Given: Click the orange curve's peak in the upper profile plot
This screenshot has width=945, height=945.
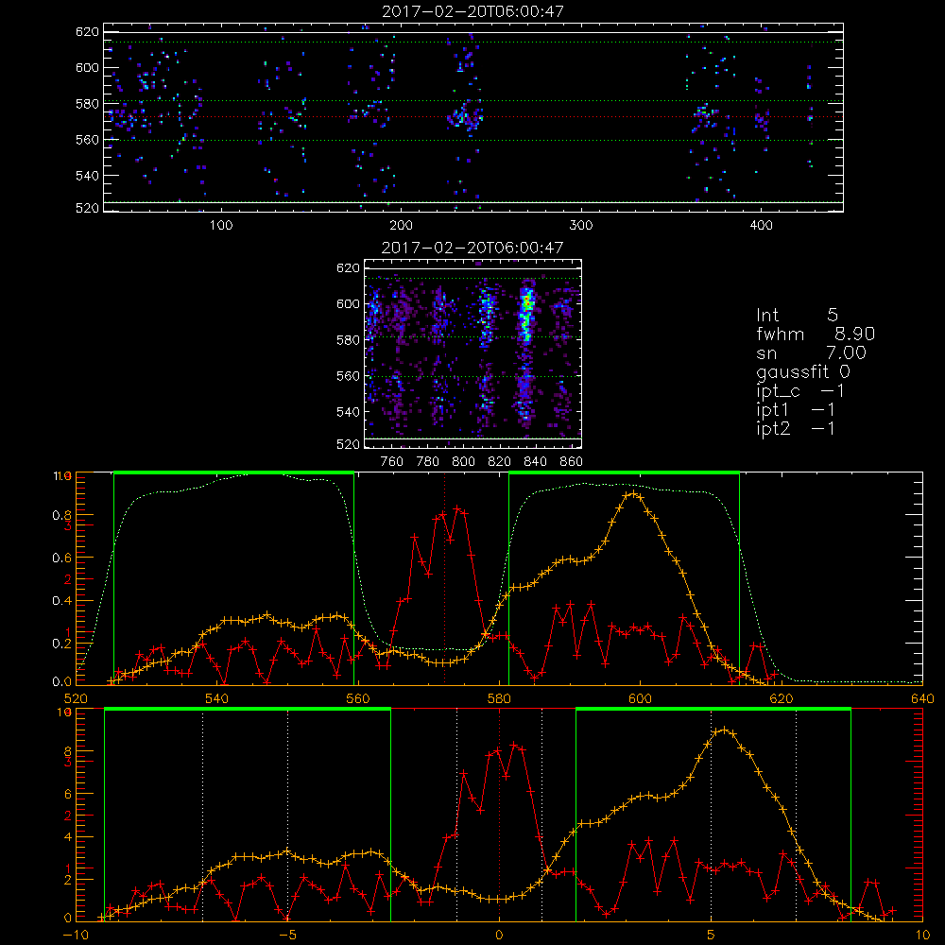Looking at the screenshot, I should pos(631,493).
